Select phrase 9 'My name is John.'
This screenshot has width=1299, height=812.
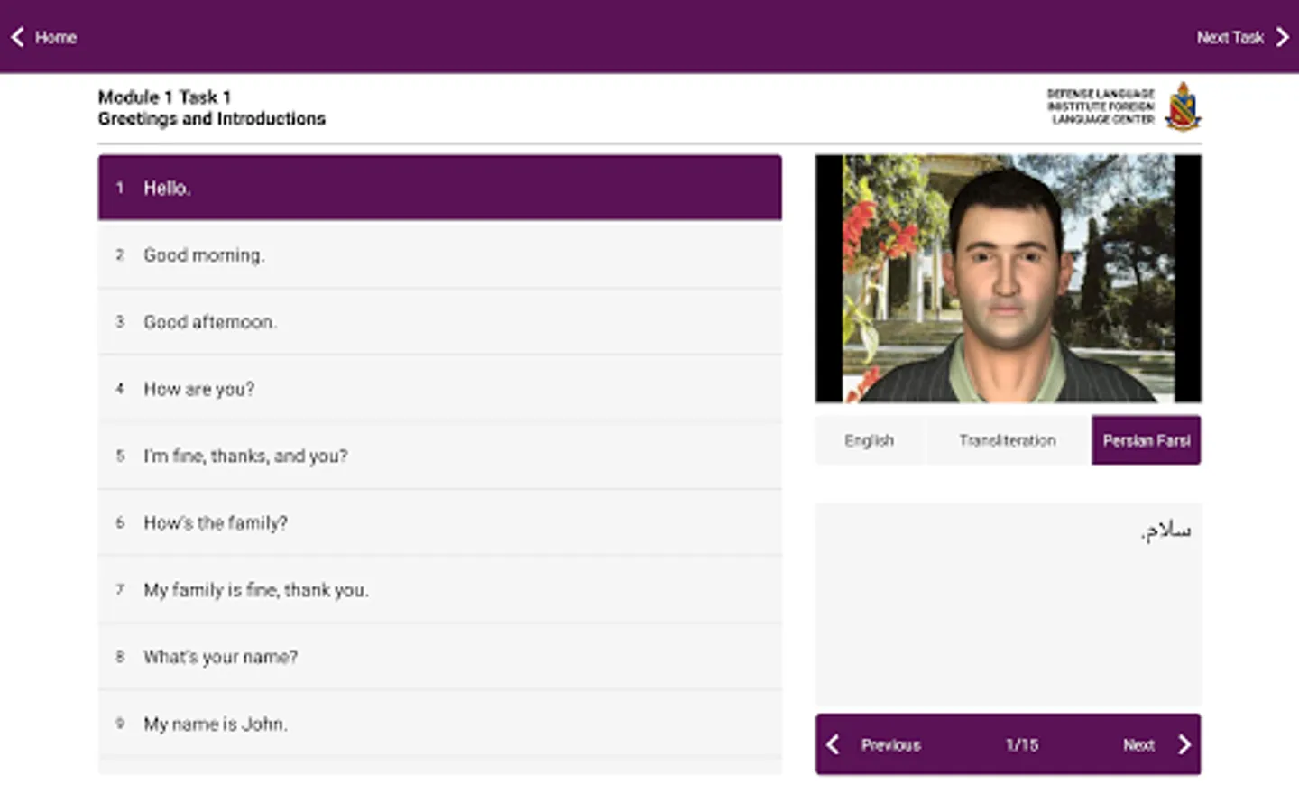(440, 724)
